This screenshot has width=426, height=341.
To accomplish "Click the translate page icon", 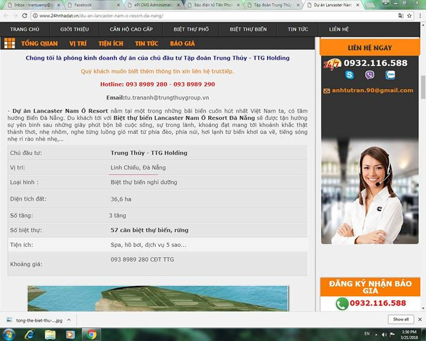I will pyautogui.click(x=401, y=16).
